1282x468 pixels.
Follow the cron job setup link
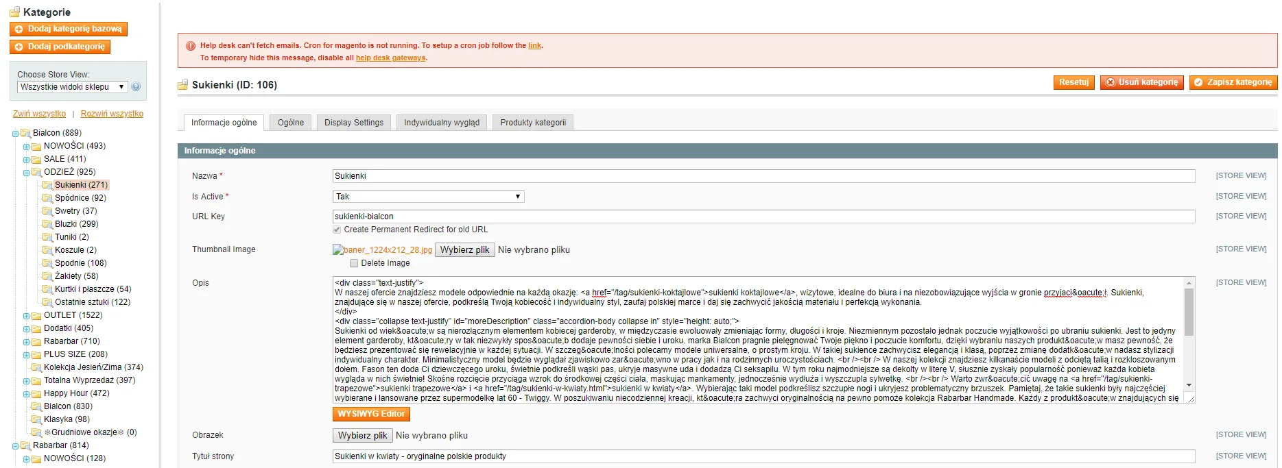click(x=534, y=46)
